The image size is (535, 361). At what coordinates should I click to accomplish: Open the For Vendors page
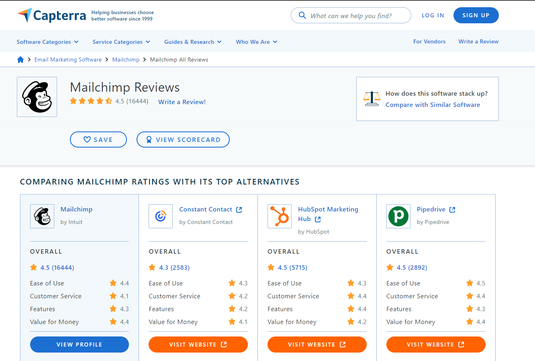click(429, 41)
